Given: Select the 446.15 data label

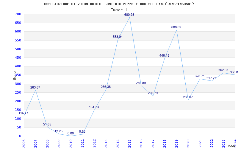Looking at the screenshot, I should 165,55.
